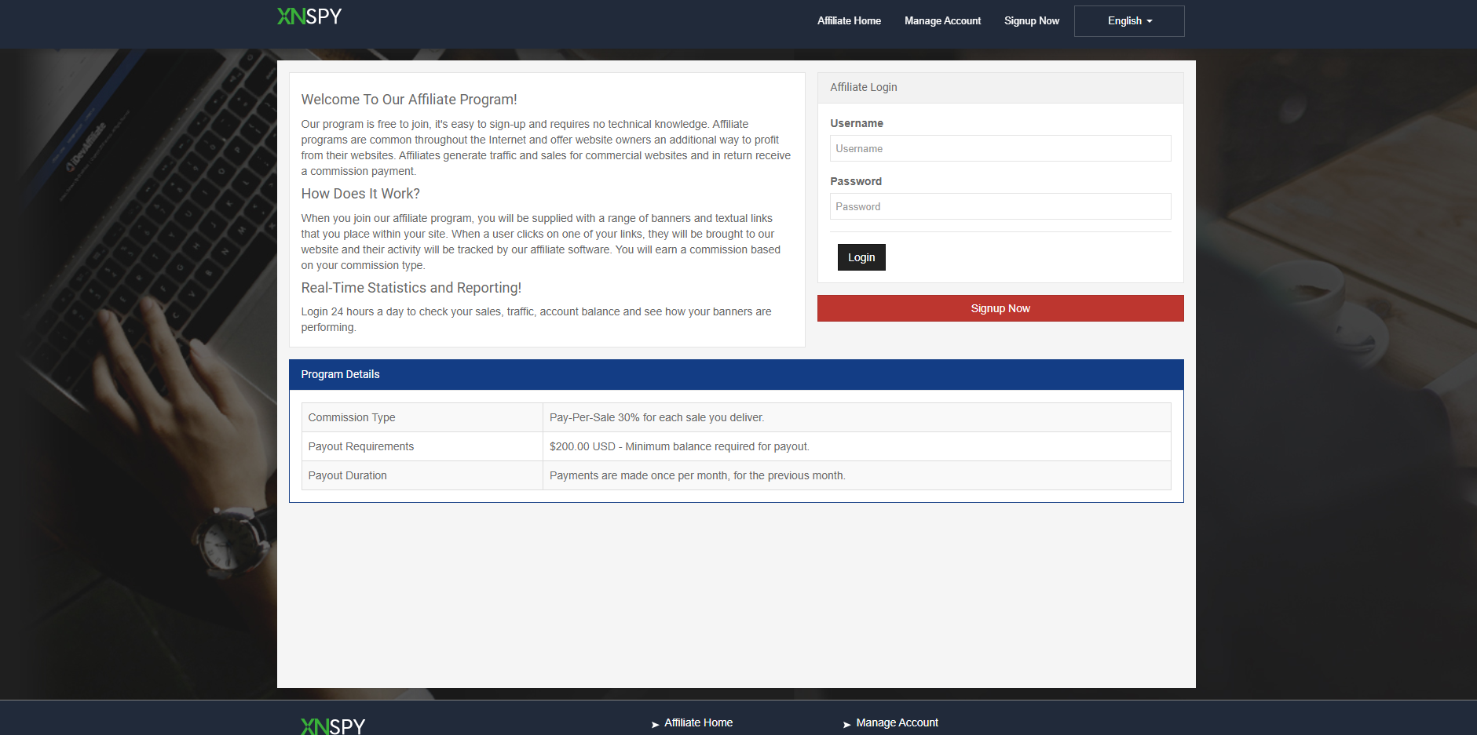Image resolution: width=1477 pixels, height=735 pixels.
Task: Focus the Username input field
Action: tap(1000, 148)
